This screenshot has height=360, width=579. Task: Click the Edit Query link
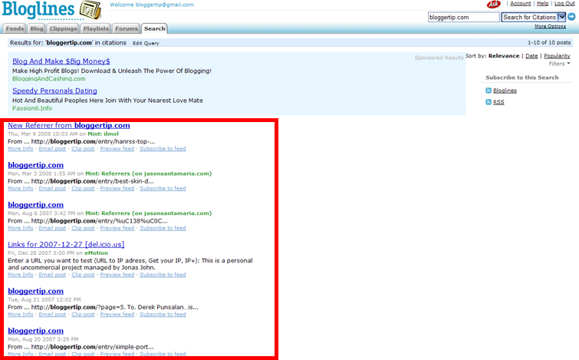146,43
